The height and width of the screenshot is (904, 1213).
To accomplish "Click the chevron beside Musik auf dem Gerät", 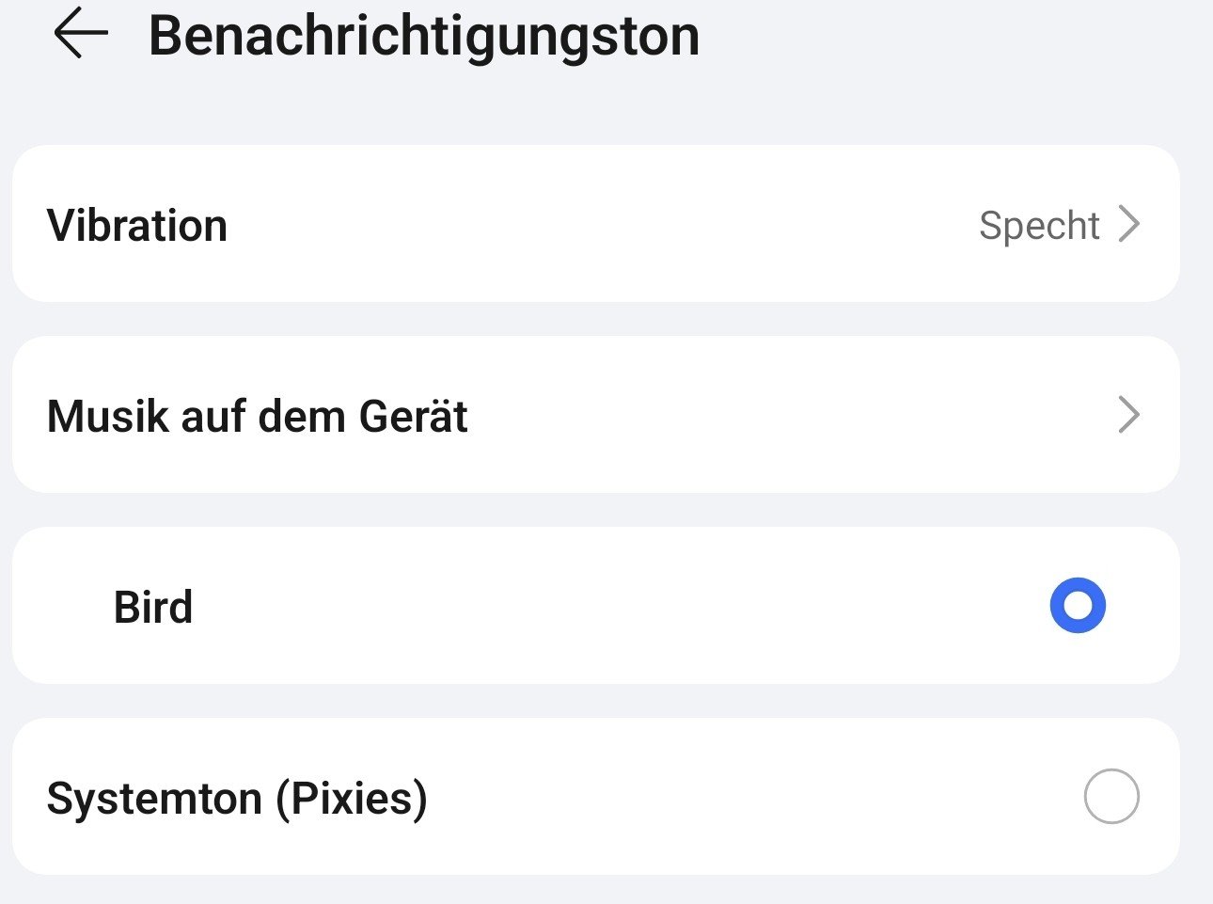I will (x=1129, y=415).
